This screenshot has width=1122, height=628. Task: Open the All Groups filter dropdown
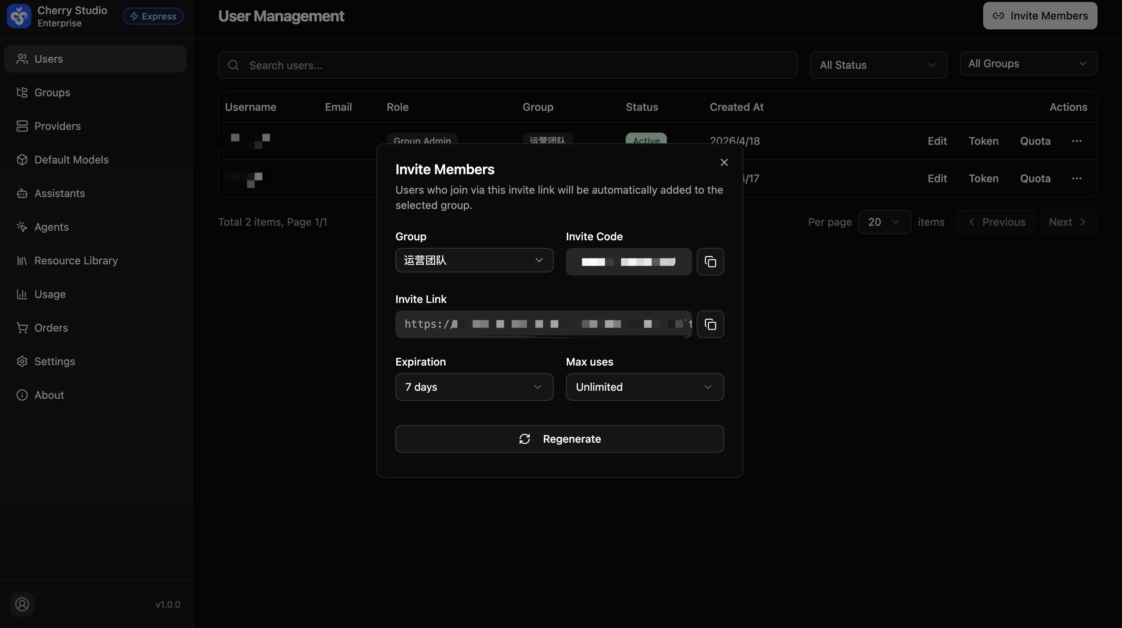click(1028, 63)
